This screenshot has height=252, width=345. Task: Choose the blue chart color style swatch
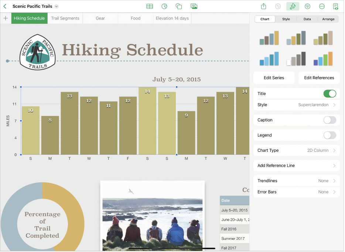pyautogui.click(x=269, y=59)
